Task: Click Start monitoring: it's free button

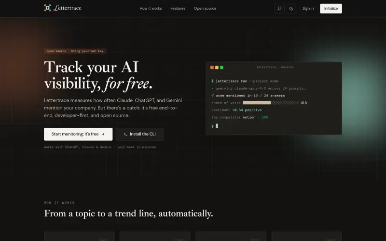Action: click(x=78, y=134)
